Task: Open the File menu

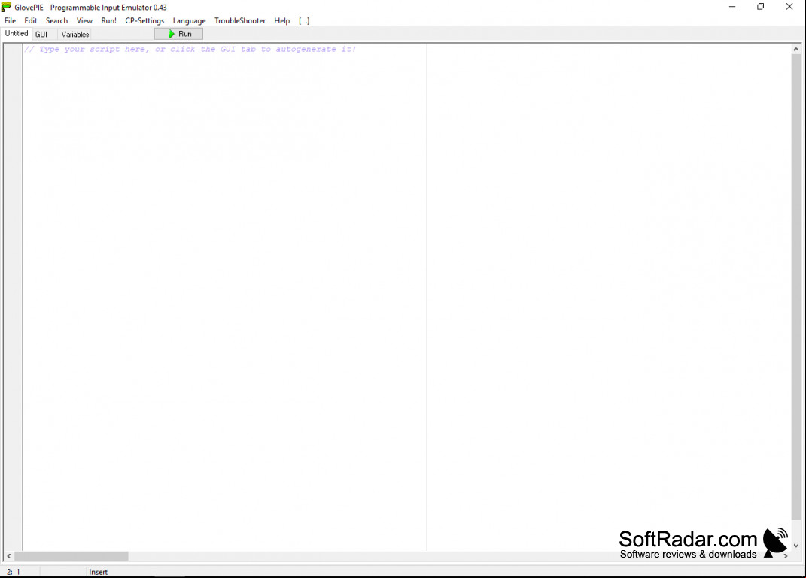Action: pos(11,20)
